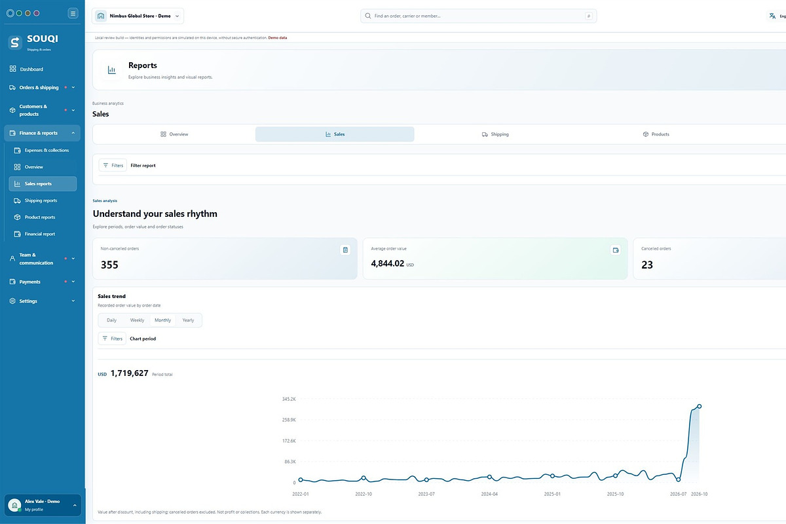
Task: Open Dashboard from the sidebar
Action: point(42,69)
